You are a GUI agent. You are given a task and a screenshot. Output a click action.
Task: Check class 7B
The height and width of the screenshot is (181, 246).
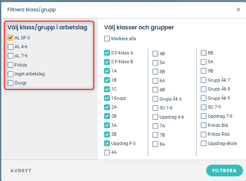155,135
